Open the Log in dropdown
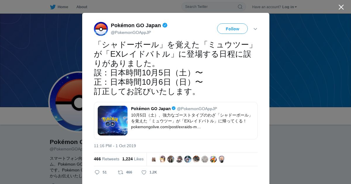351x184 pixels. (289, 7)
